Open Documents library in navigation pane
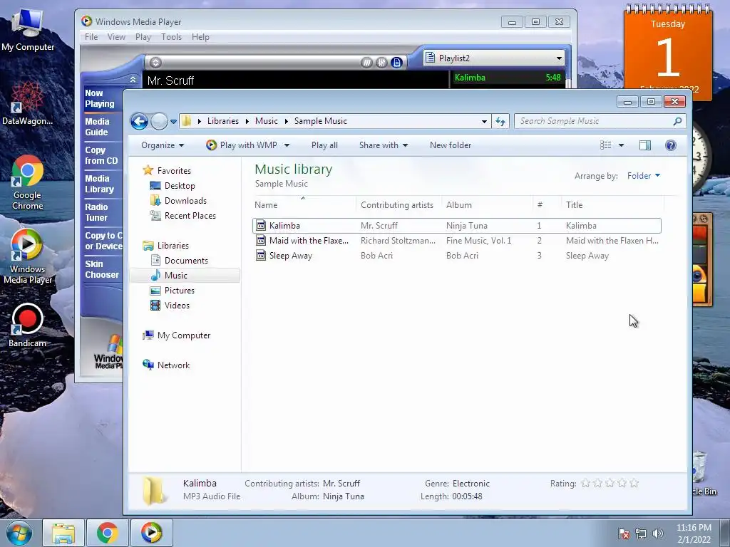This screenshot has height=547, width=730. pyautogui.click(x=179, y=261)
